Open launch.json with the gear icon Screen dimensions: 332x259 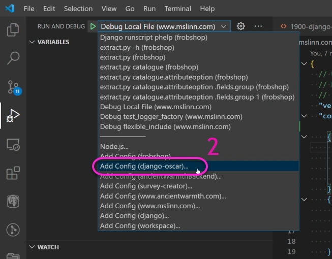(x=241, y=26)
